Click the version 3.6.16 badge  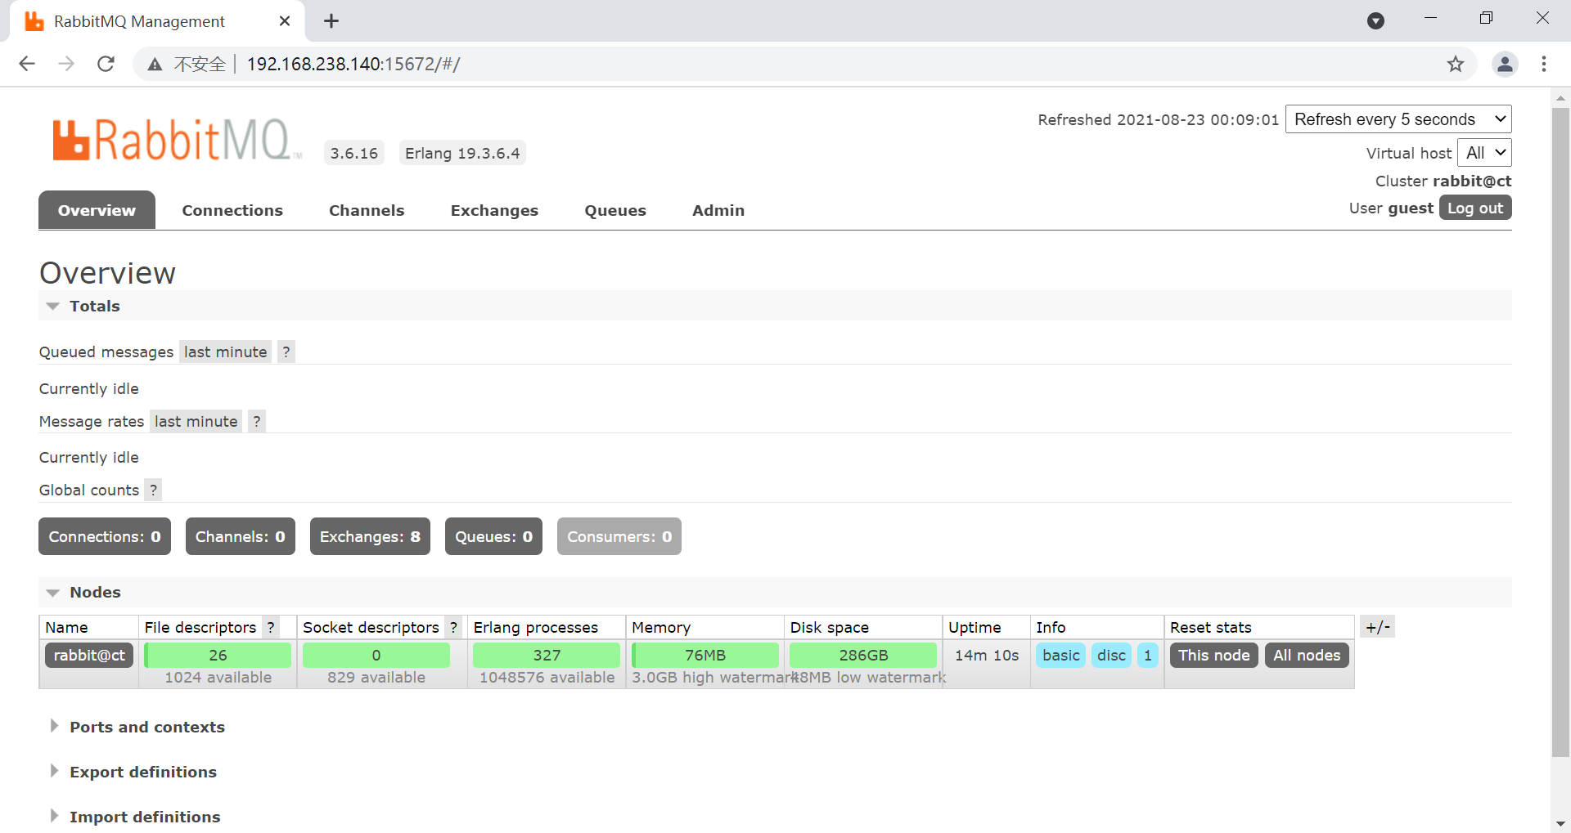click(x=354, y=153)
